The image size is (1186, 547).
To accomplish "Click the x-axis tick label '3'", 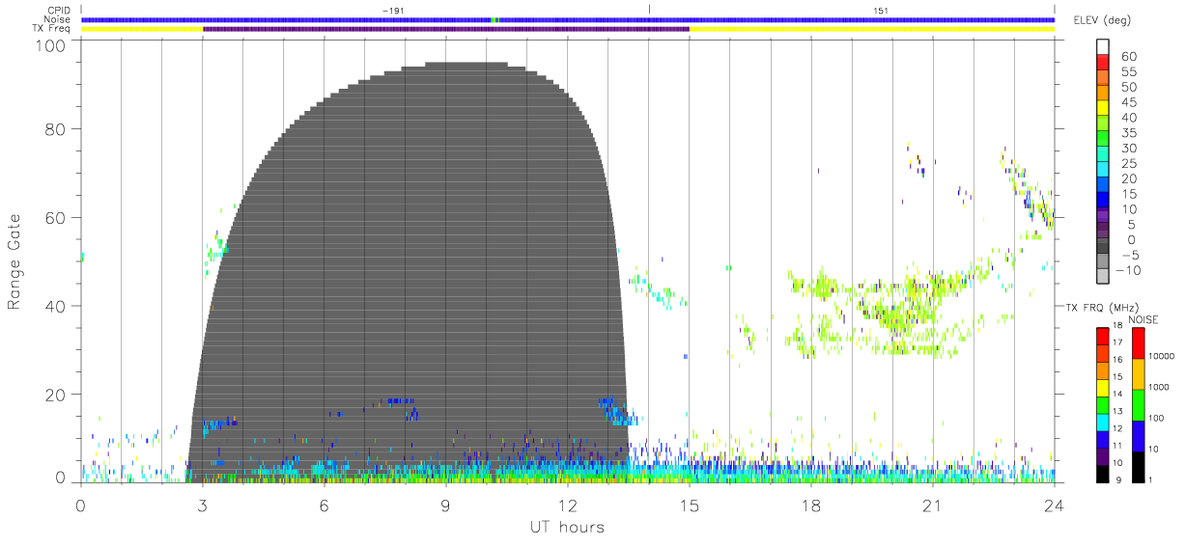I will pyautogui.click(x=203, y=506).
